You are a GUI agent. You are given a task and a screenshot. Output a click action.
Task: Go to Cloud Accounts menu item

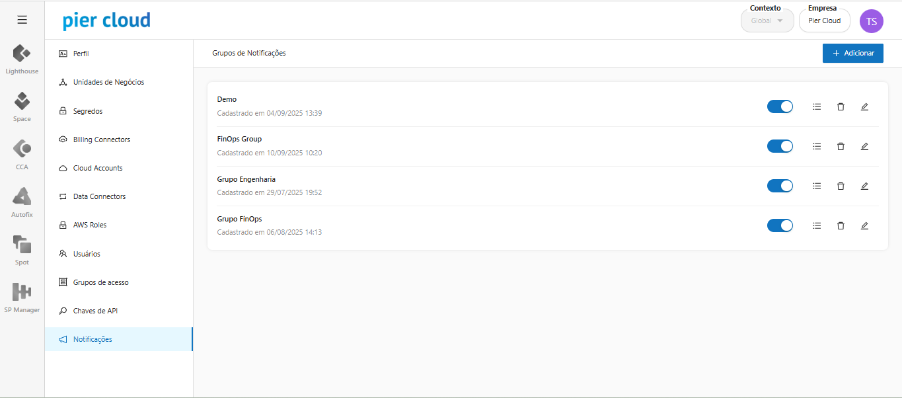point(98,168)
